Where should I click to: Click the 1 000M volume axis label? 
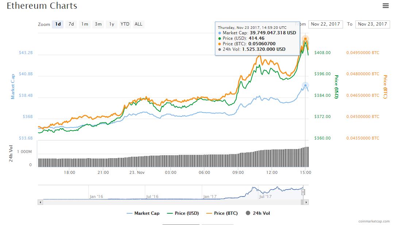coord(24,152)
